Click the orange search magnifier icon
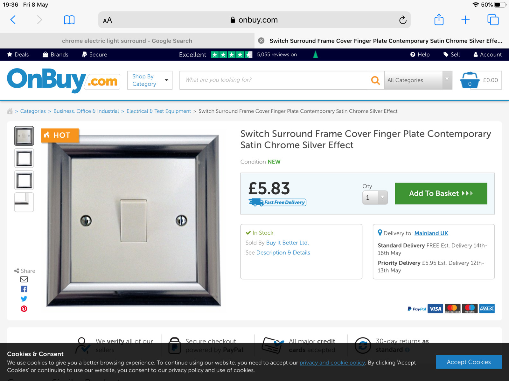Viewport: 509px width, 381px height. (x=375, y=80)
